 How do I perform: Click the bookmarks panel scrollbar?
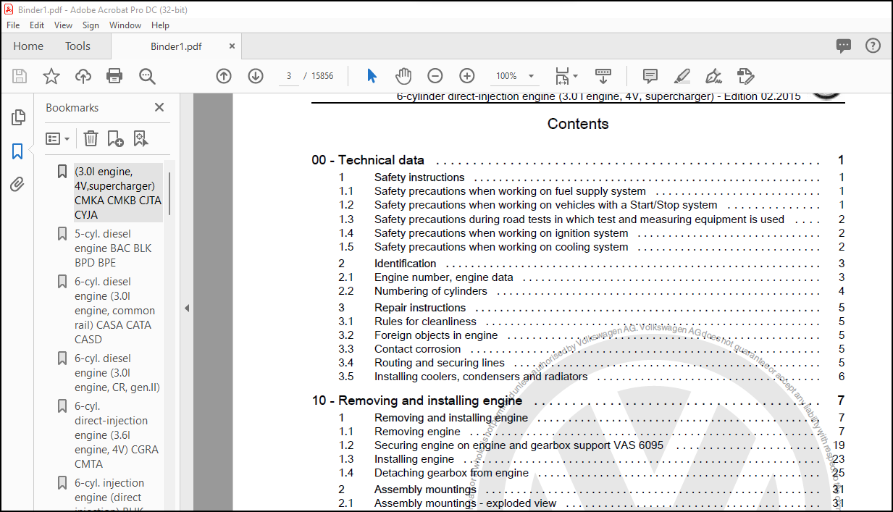[x=169, y=193]
